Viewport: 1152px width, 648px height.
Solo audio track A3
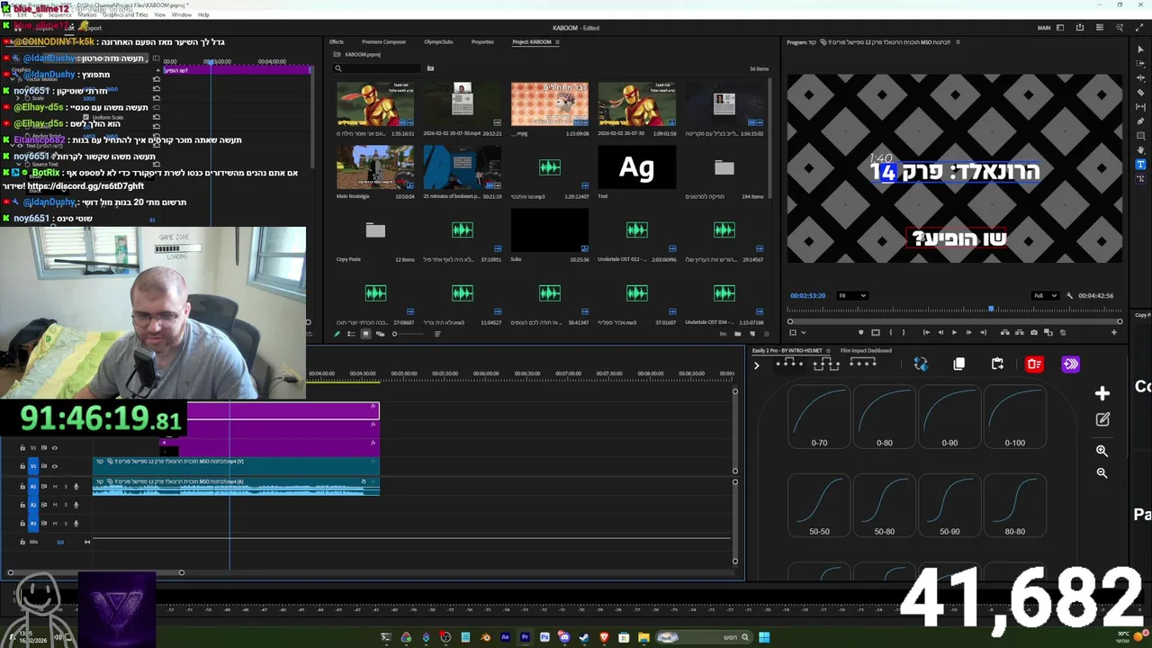66,524
